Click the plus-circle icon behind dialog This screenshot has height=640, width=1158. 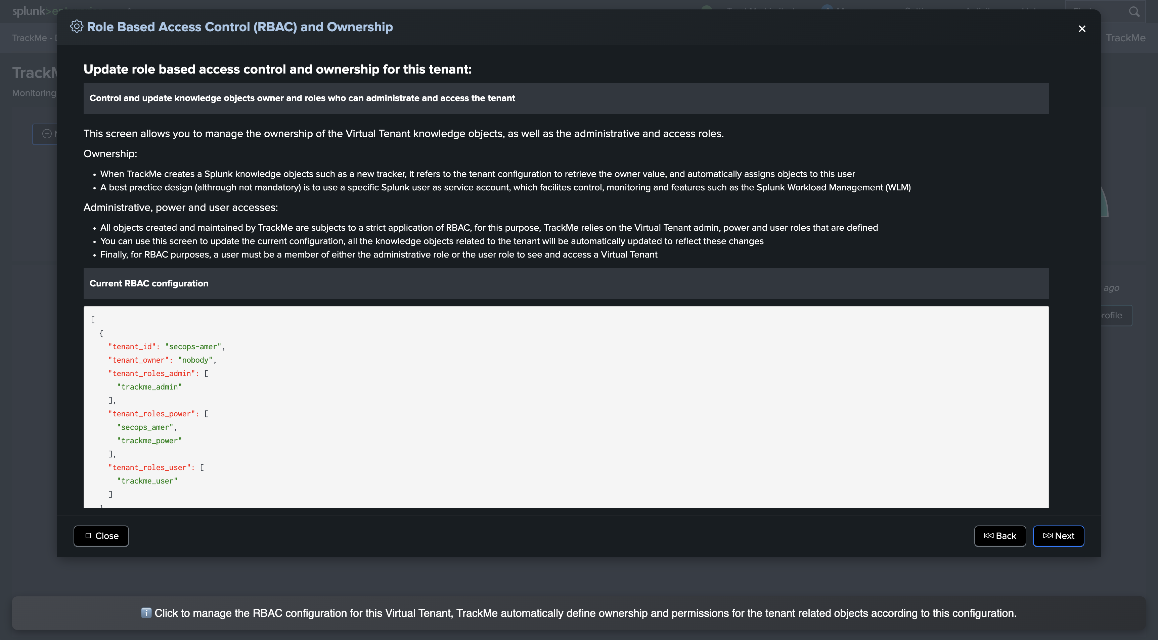pos(47,134)
